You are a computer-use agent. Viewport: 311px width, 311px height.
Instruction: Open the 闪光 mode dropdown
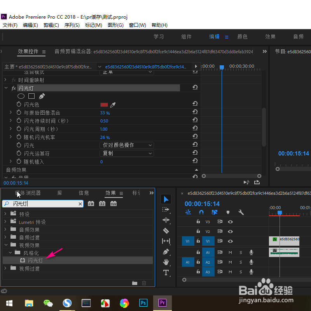click(x=127, y=145)
